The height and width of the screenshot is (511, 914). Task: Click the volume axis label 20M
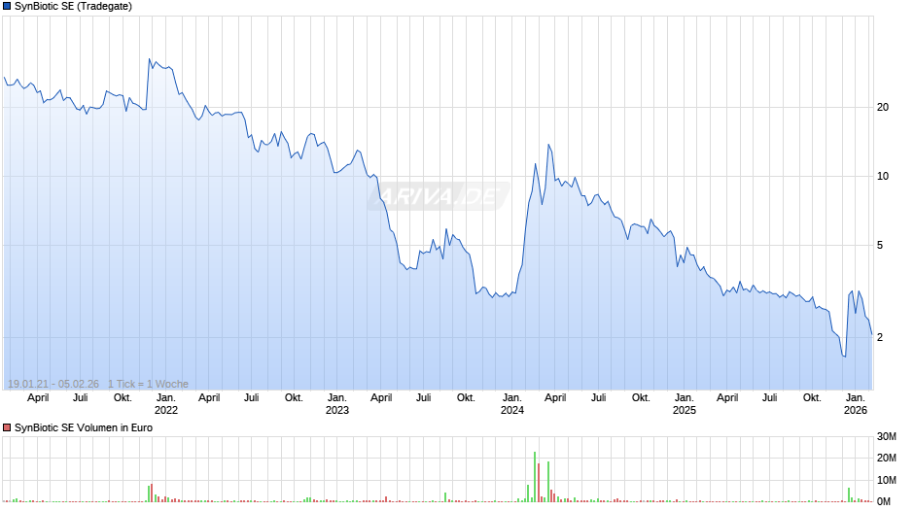(886, 458)
